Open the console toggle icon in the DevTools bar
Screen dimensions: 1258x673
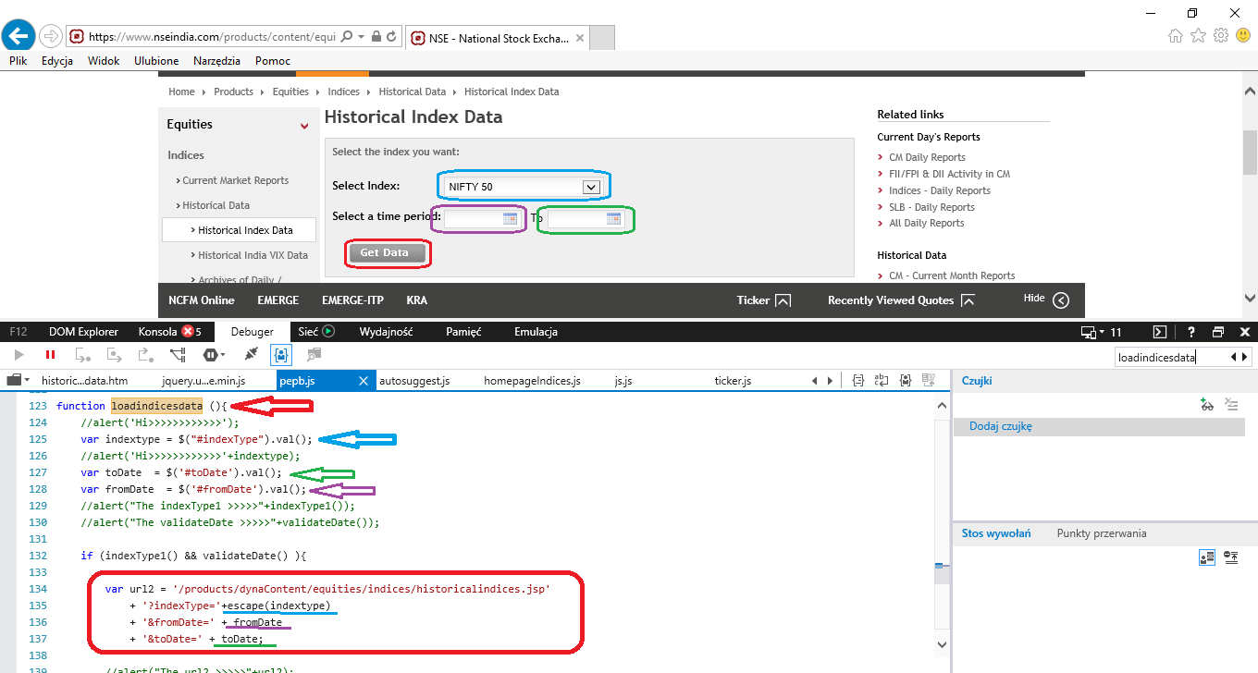(1159, 332)
